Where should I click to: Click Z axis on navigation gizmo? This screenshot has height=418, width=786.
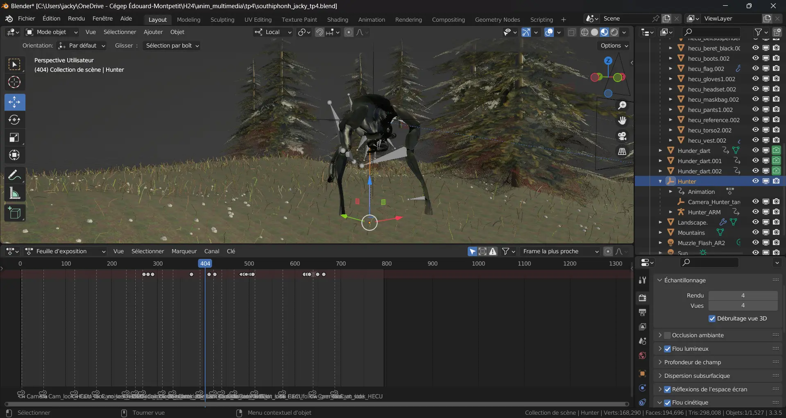tap(608, 61)
